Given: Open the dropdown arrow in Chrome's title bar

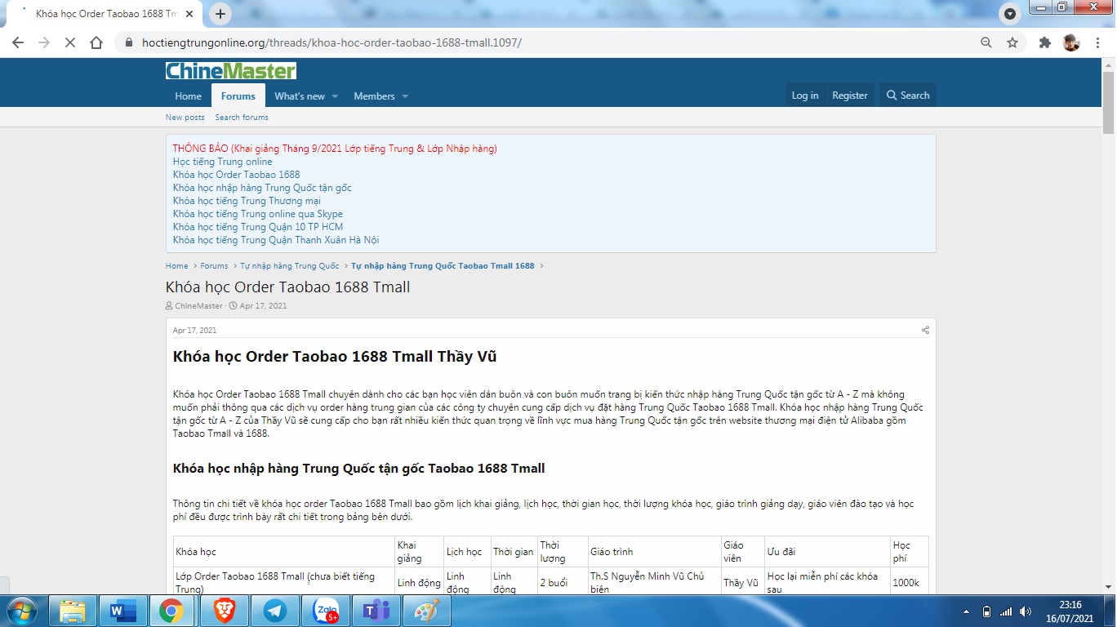Looking at the screenshot, I should point(1010,14).
